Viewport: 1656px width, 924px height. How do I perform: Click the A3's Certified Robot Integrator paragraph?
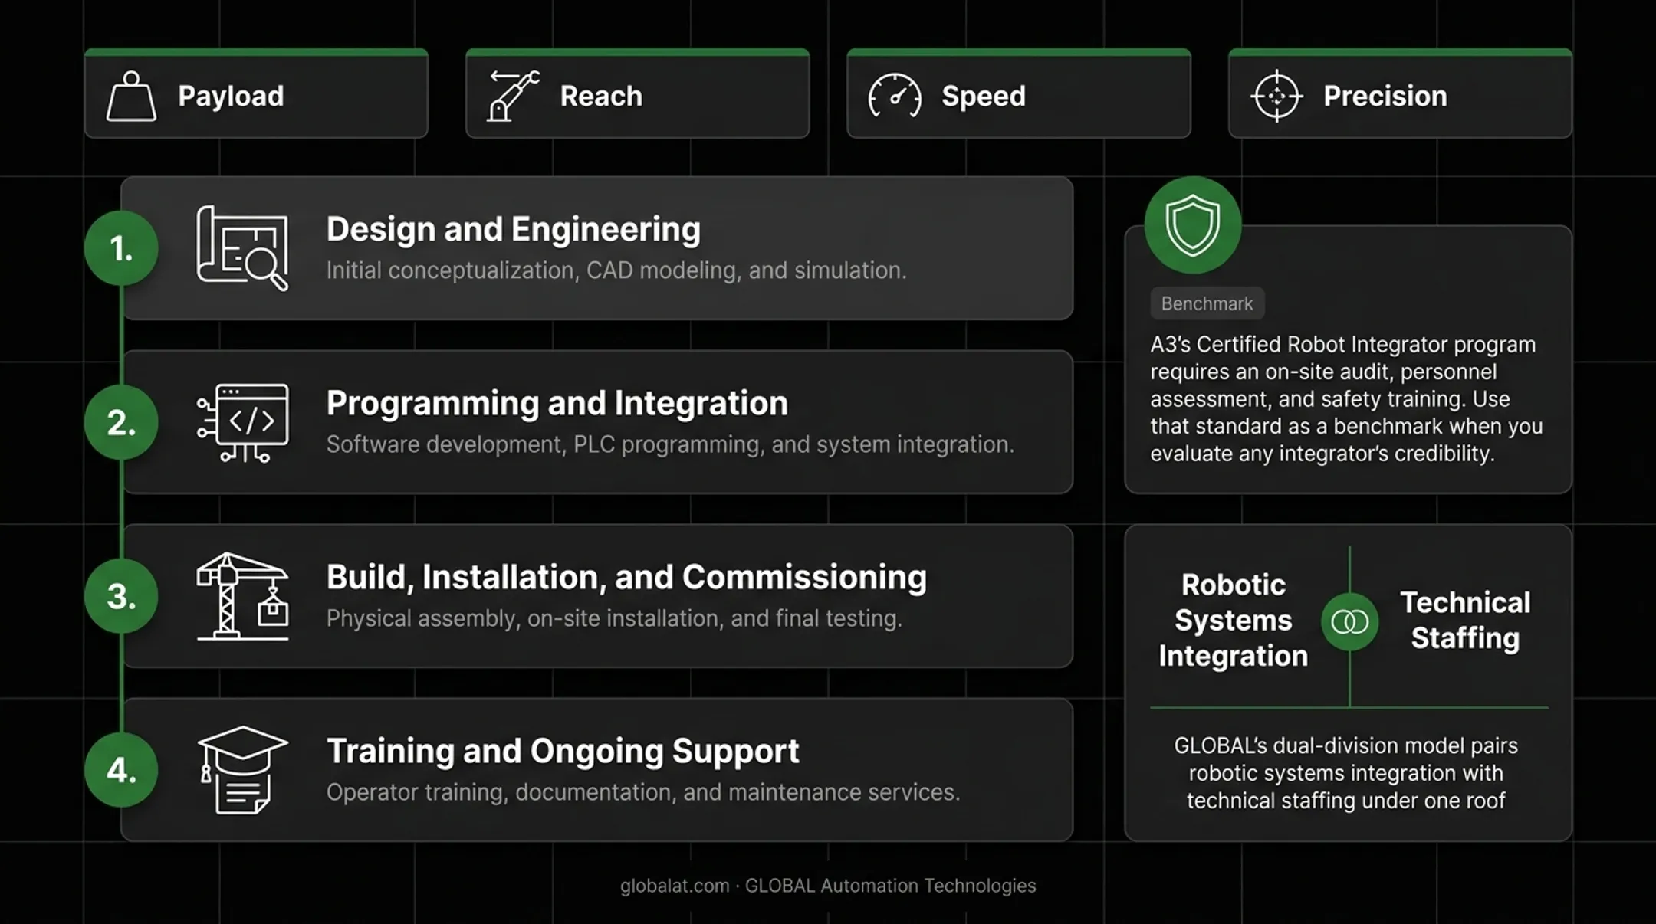click(1346, 399)
